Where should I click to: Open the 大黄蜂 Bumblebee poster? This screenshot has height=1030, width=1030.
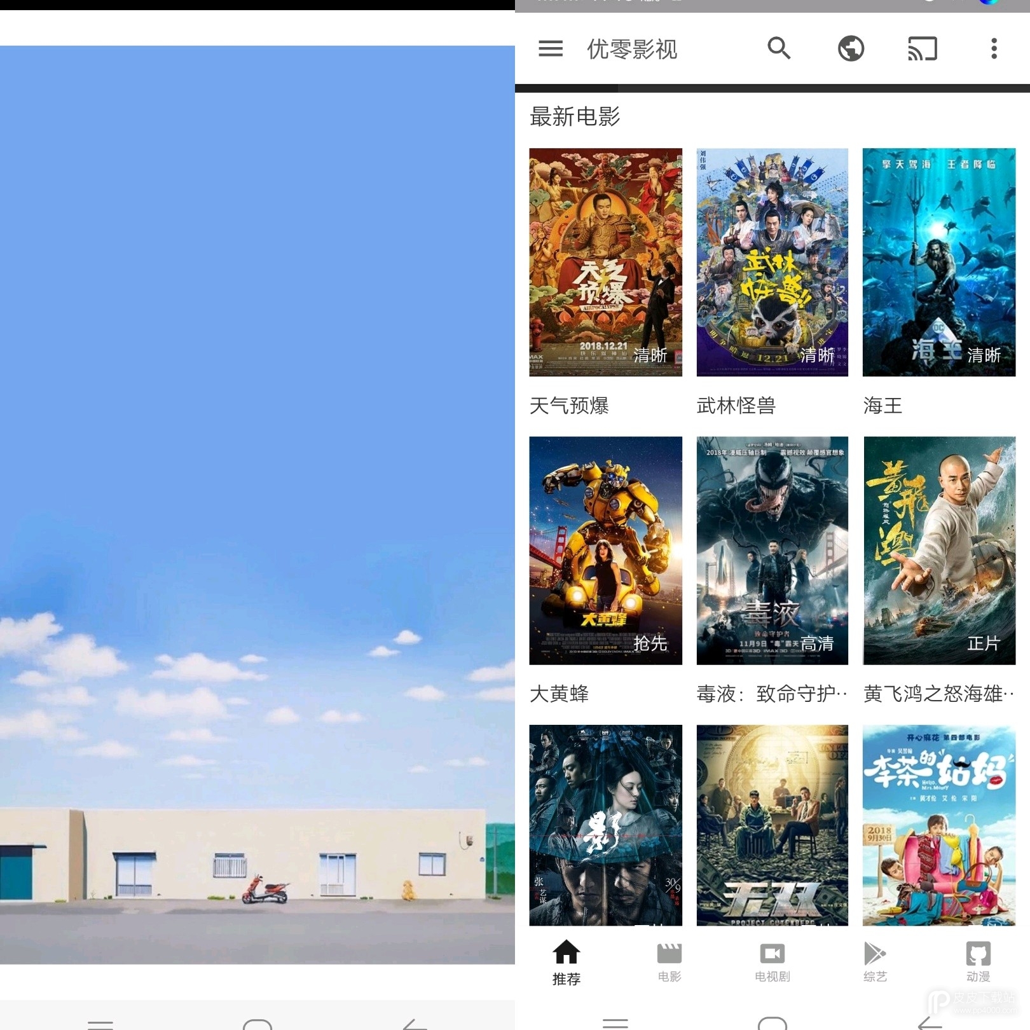pos(605,550)
